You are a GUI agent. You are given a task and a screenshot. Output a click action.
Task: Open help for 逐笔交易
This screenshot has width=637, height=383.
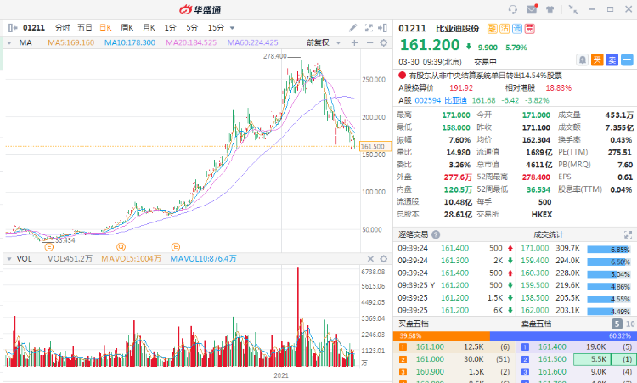tap(436, 234)
